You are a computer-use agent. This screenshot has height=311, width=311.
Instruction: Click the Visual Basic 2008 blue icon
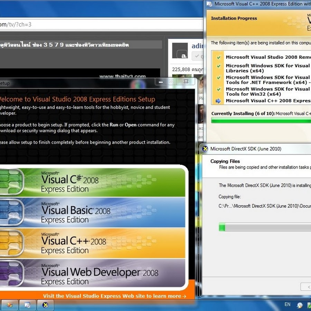point(11,212)
